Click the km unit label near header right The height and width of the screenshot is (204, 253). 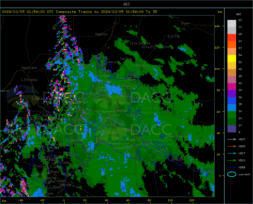(220, 12)
